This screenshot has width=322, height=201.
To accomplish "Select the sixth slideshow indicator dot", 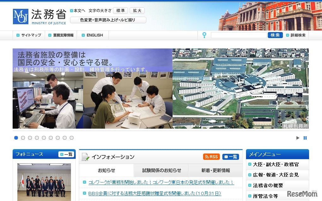I will [x=51, y=138].
